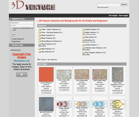Open the Skin texture folder icon
This screenshot has width=139, height=117.
click(83, 37)
